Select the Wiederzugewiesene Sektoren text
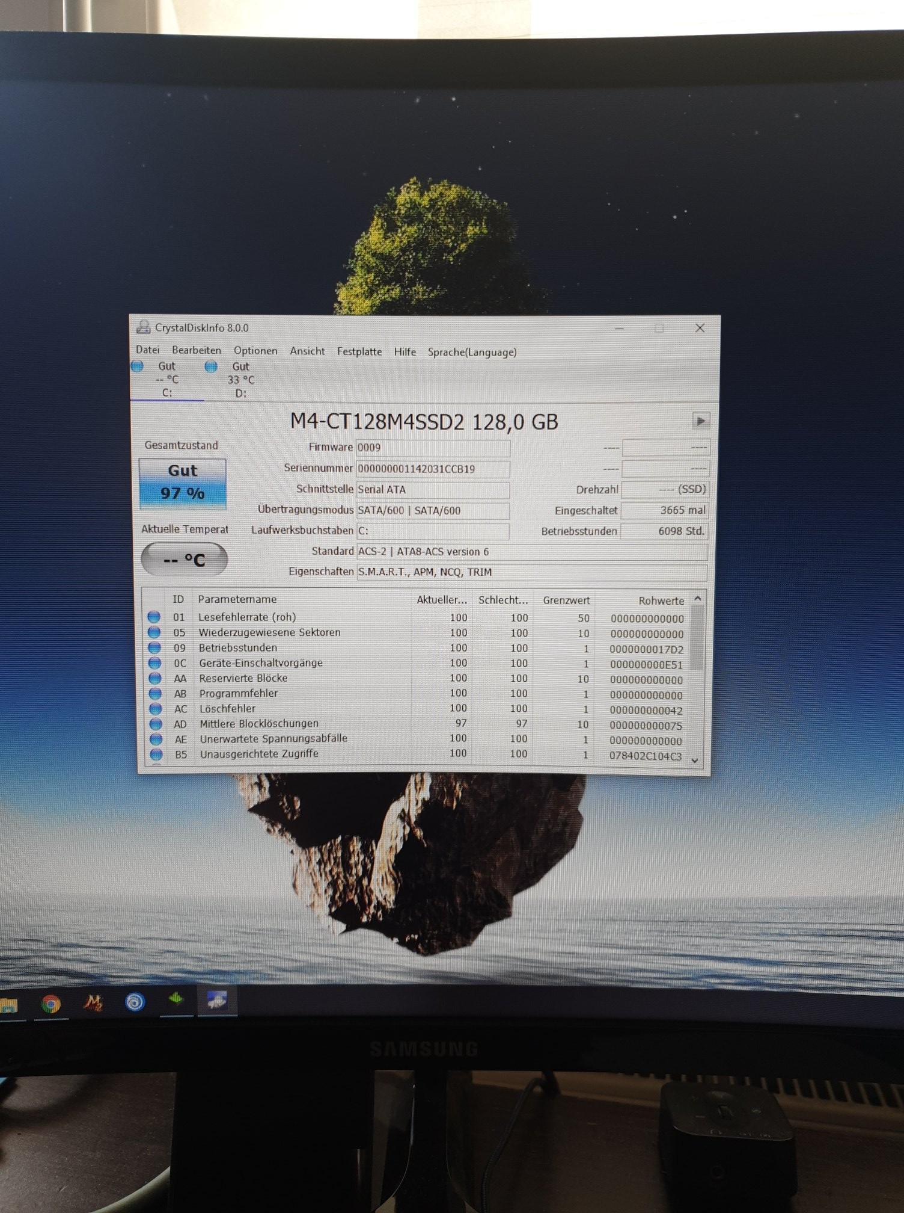The image size is (904, 1213). 269,632
